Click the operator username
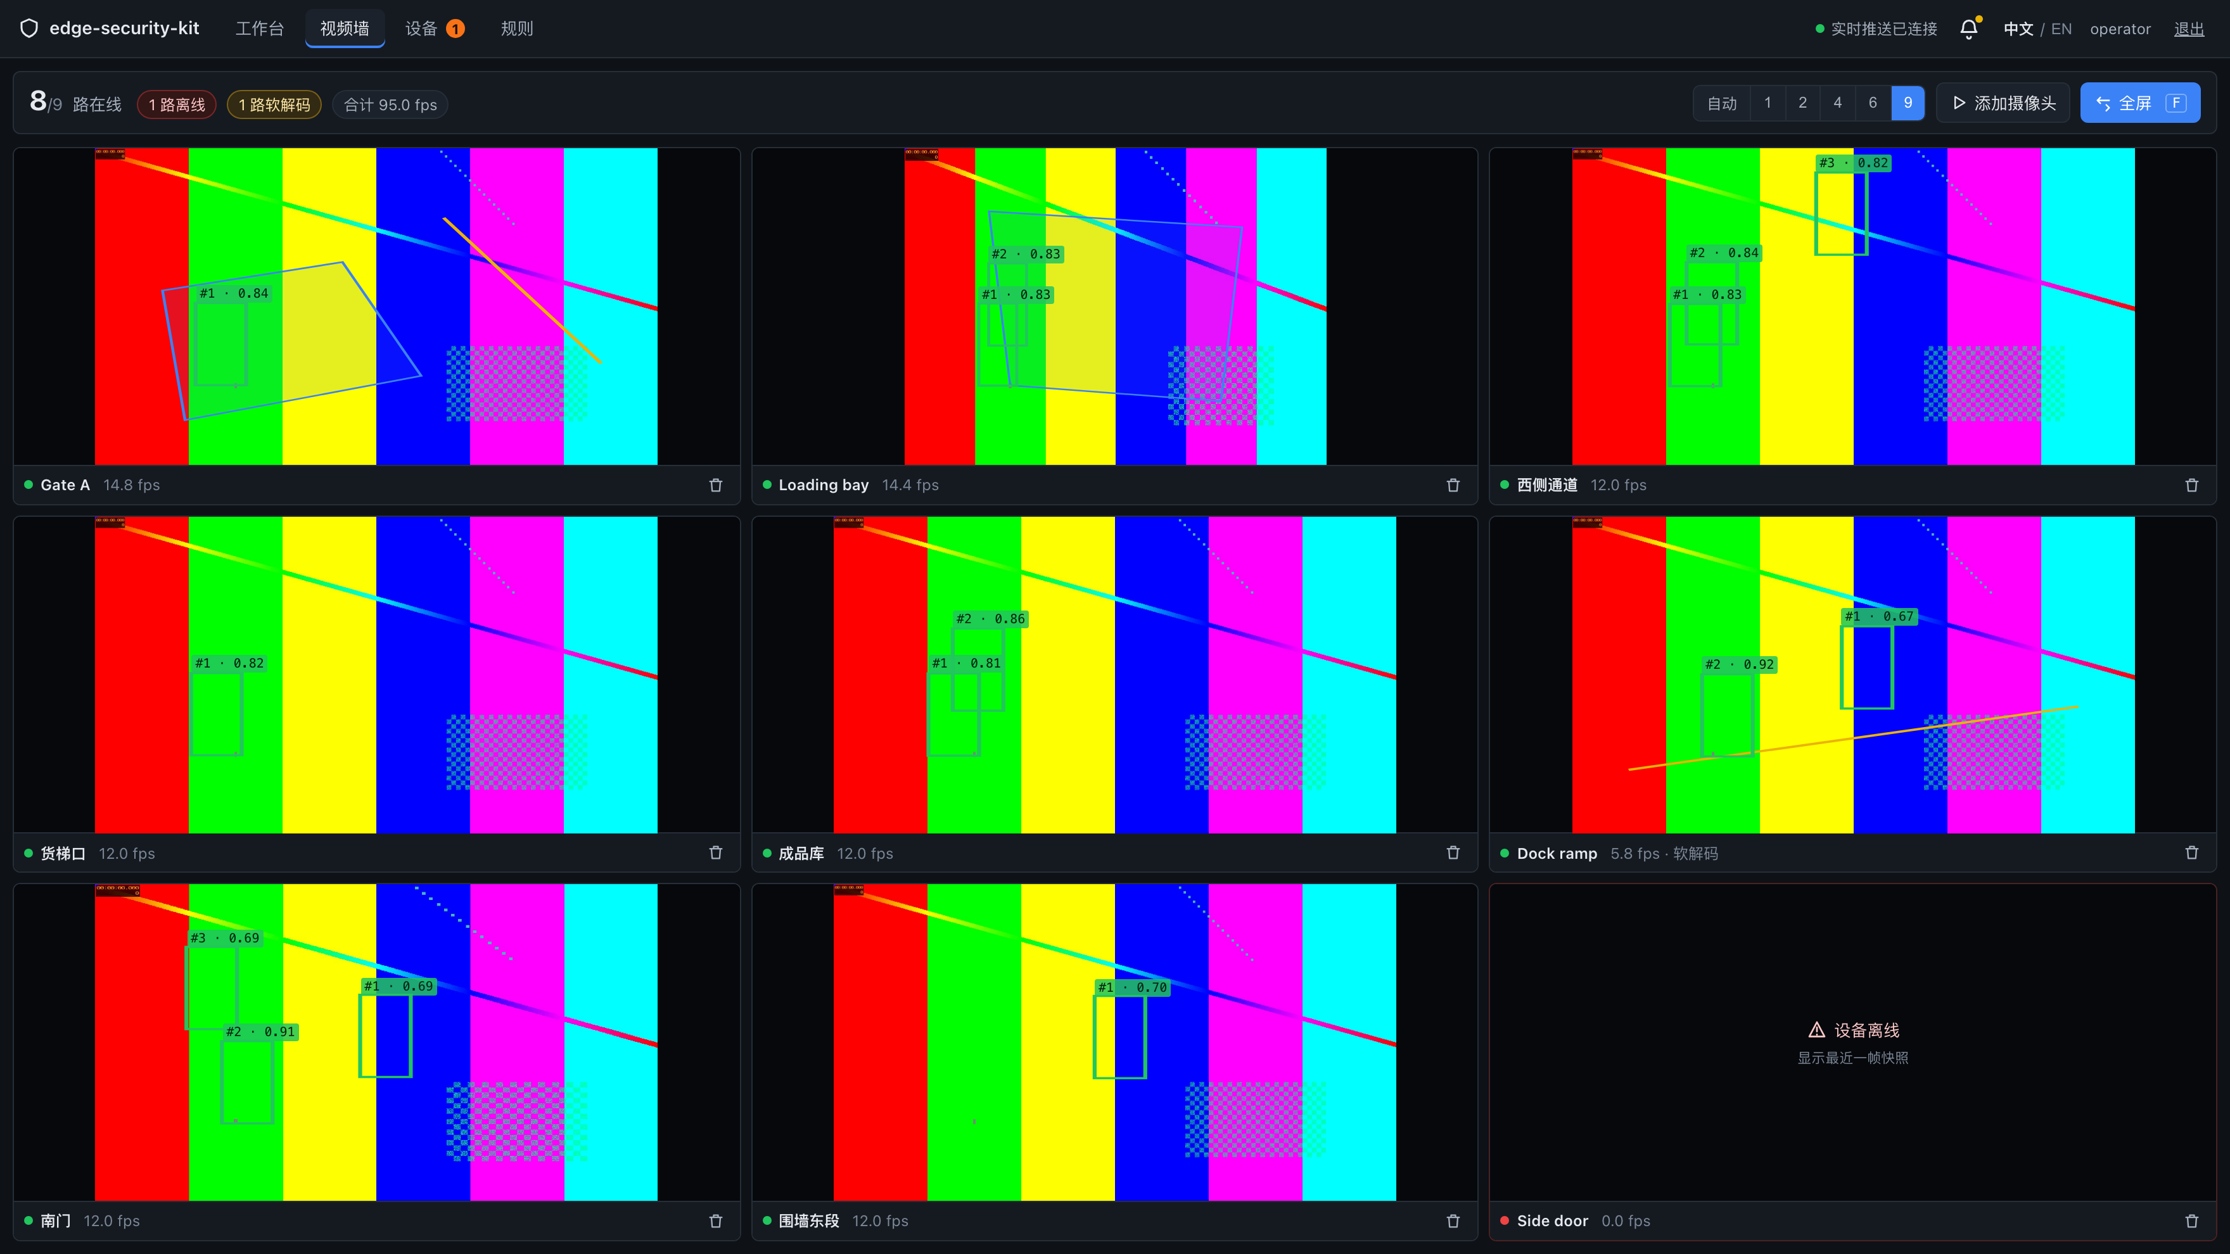Screen dimensions: 2230x1254 coord(2120,28)
